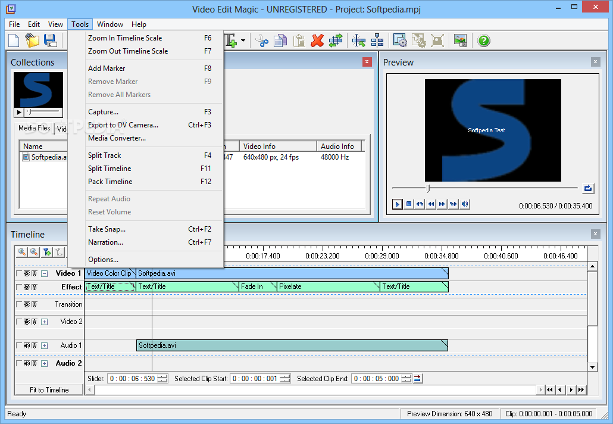Screen dimensions: 613x424
Task: Open the text/title tool dropdown arrow
Action: tap(243, 40)
